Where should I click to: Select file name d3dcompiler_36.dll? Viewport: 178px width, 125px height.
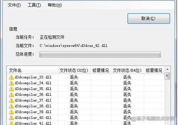coord(33,94)
